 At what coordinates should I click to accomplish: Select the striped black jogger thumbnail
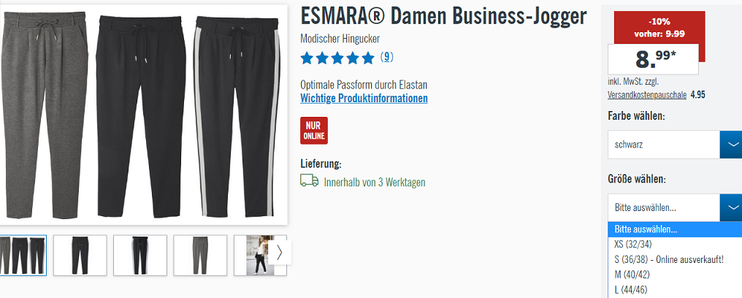140,256
